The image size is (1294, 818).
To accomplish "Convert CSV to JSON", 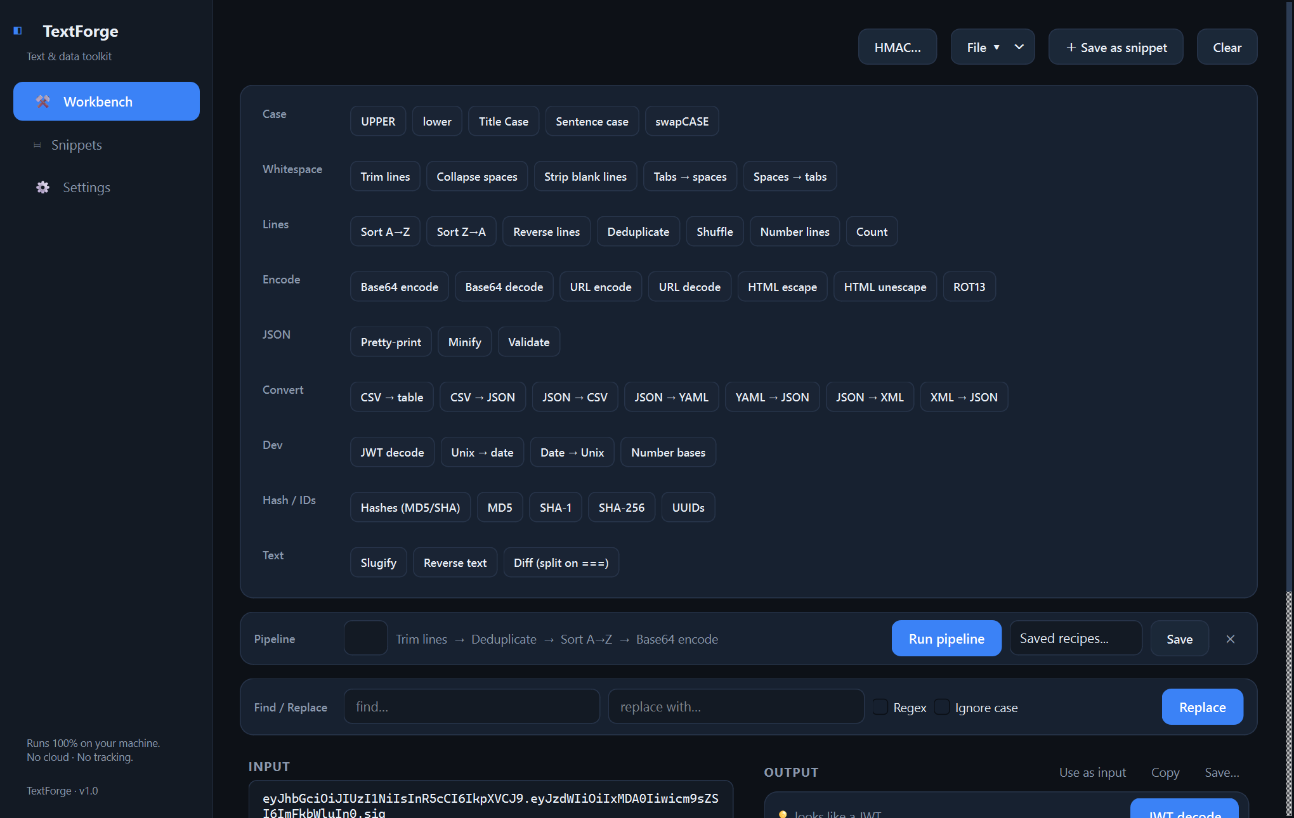I will (483, 397).
